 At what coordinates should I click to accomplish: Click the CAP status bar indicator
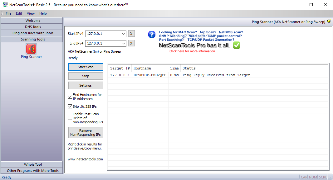click(304, 177)
